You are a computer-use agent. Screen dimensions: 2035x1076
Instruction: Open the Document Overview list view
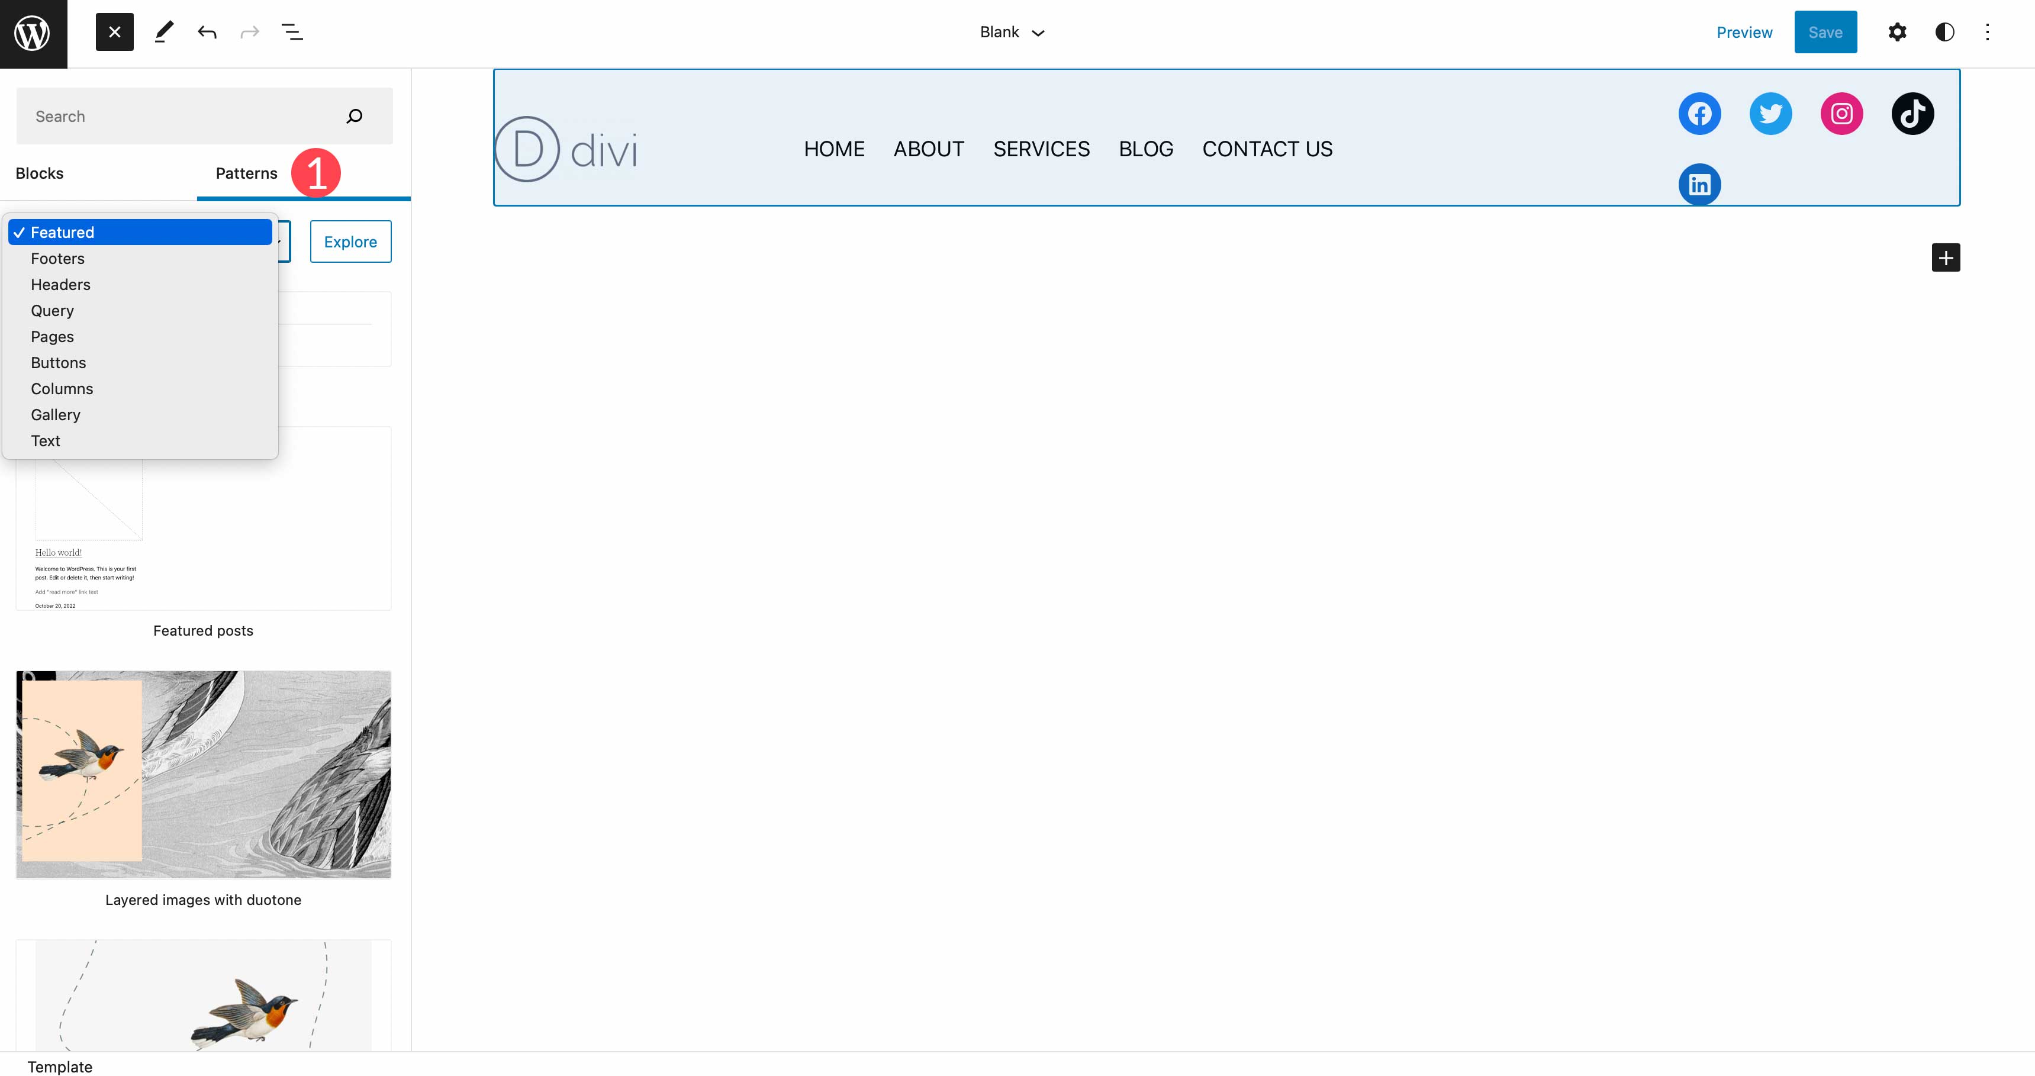point(292,33)
